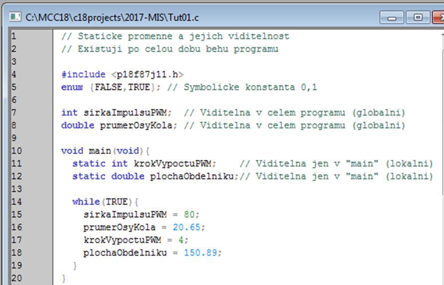Click line number 20 in the gutter
This screenshot has width=444, height=285.
click(x=16, y=278)
